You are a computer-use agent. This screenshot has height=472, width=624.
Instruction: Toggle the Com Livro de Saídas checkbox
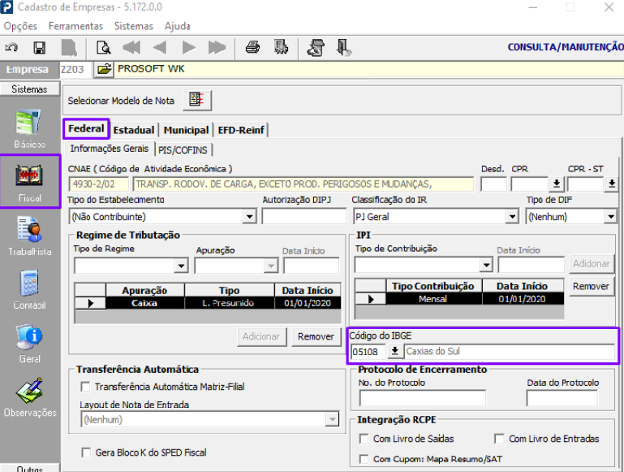364,439
